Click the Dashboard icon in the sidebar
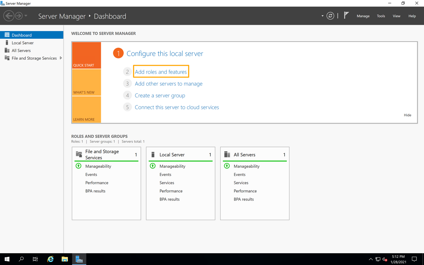 (7, 35)
